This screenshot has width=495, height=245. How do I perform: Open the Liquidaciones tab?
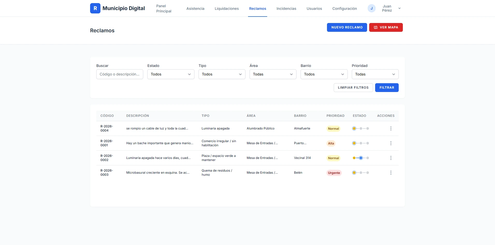[227, 9]
